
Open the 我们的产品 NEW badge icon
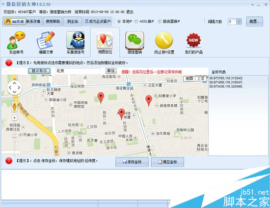point(194,43)
